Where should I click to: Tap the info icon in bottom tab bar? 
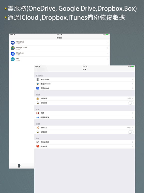[19, 165]
